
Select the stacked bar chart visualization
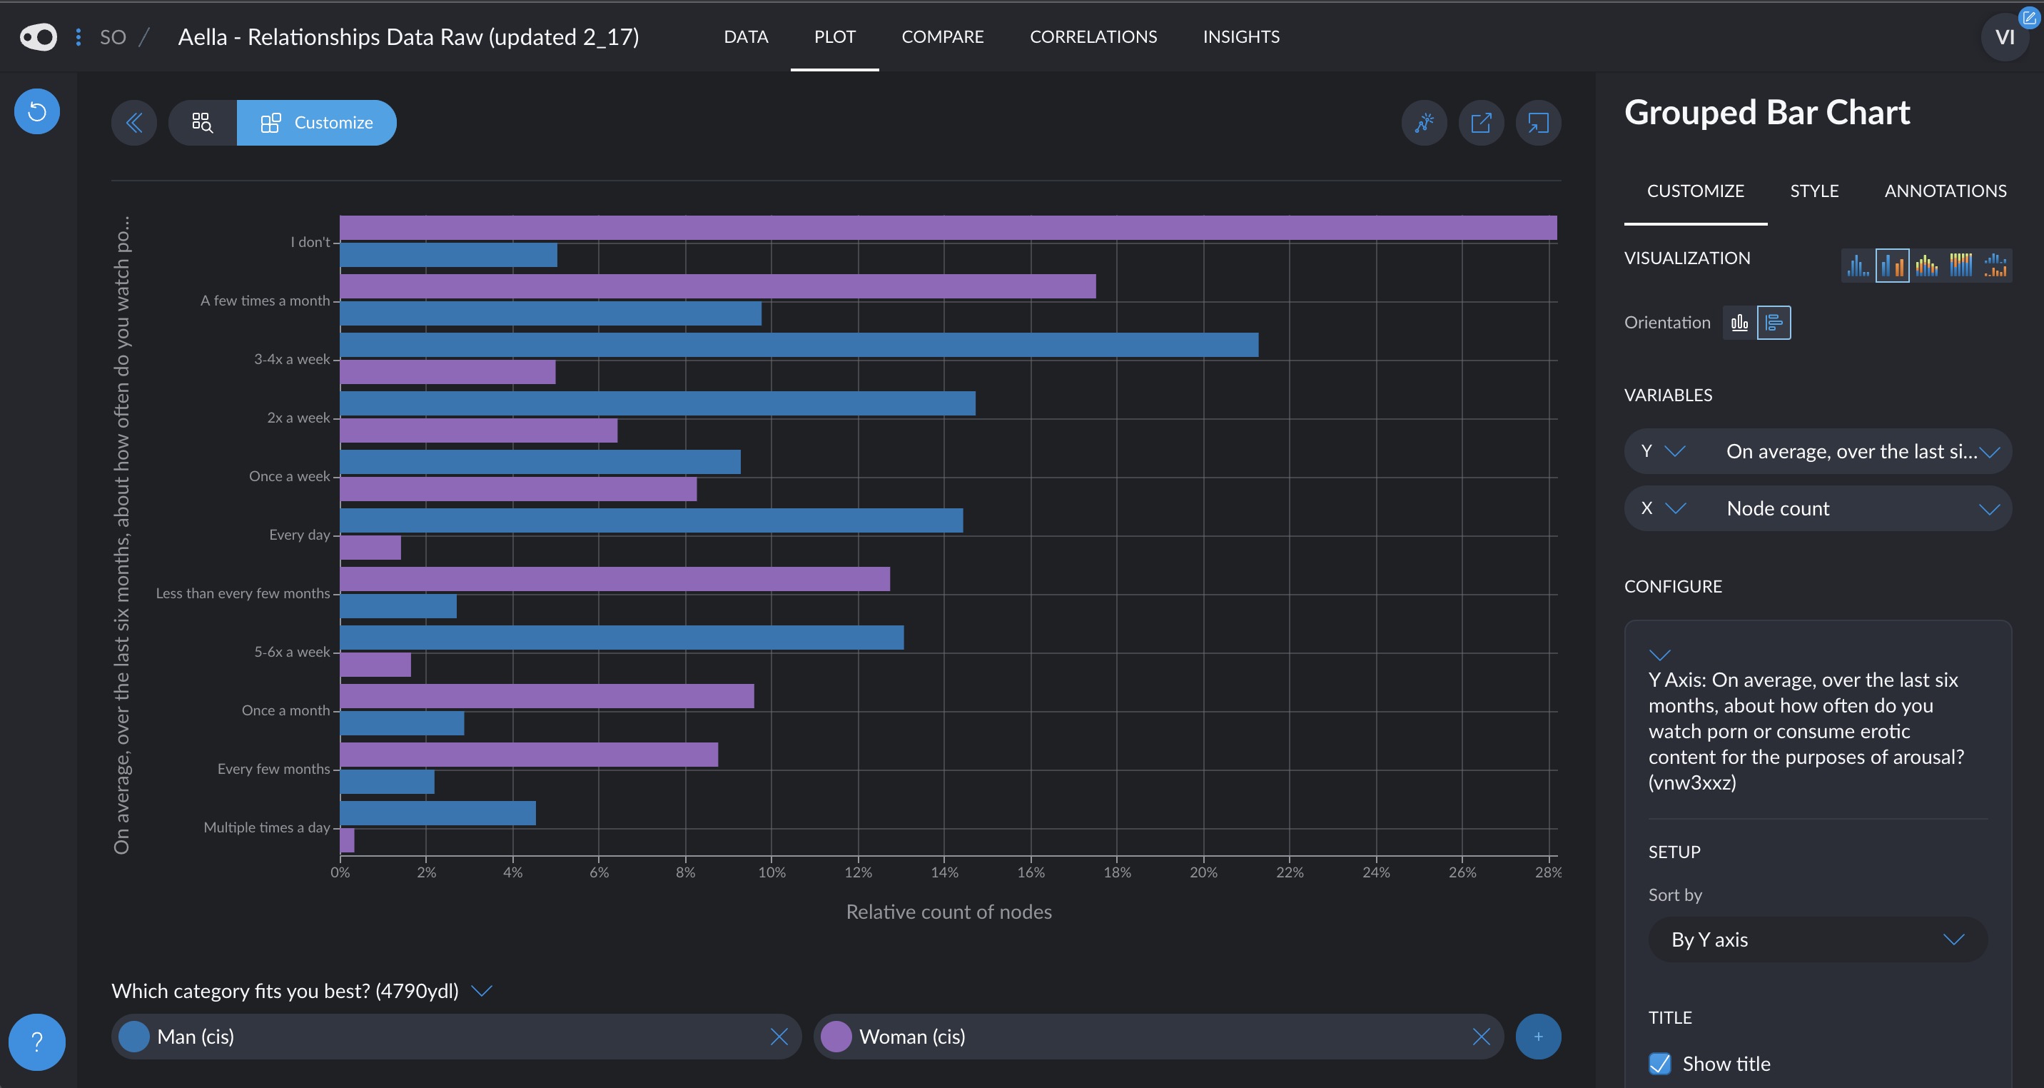tap(1926, 264)
